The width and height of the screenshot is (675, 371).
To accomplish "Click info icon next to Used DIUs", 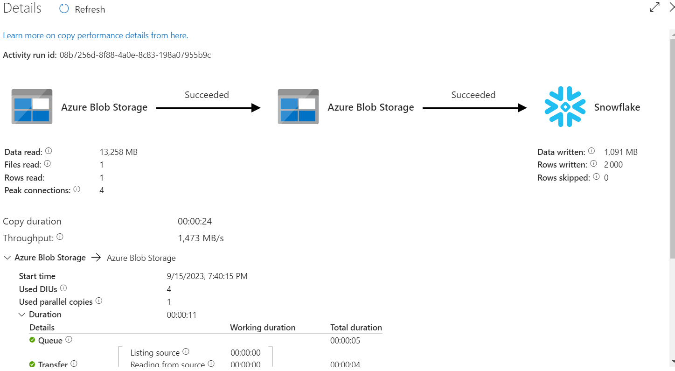I will 63,288.
